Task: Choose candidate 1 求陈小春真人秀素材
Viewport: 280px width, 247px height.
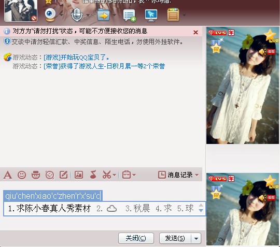Action: tap(49, 208)
